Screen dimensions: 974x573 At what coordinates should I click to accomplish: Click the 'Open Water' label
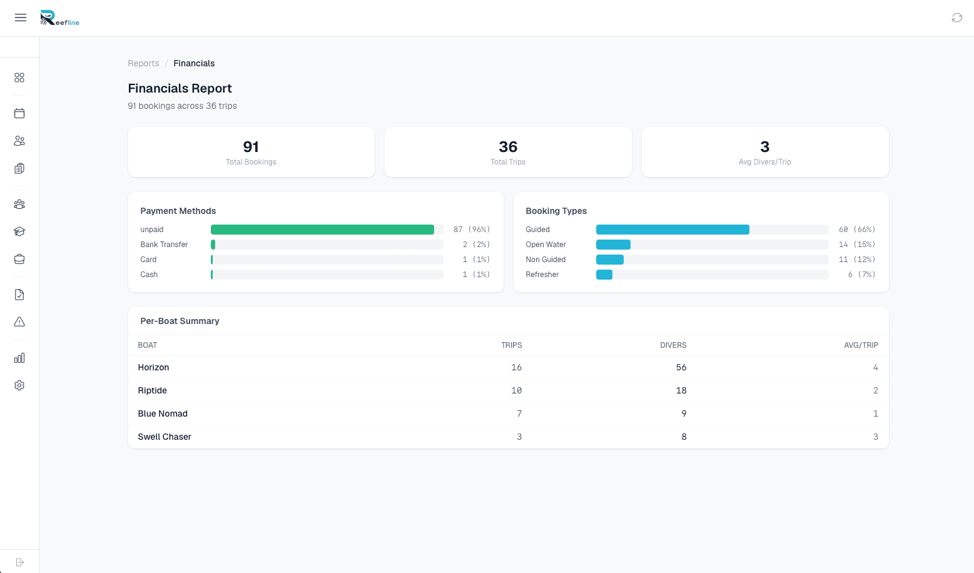pos(546,245)
